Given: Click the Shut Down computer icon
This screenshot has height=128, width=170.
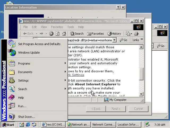Looking at the screenshot, I should [x=12, y=117].
